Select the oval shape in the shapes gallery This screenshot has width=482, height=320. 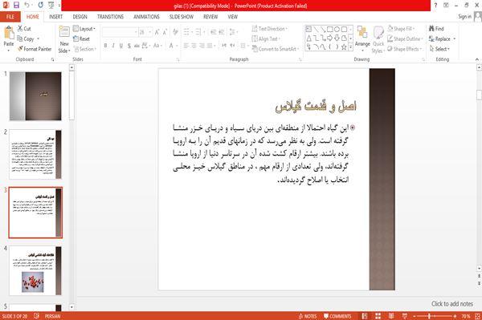(x=337, y=30)
